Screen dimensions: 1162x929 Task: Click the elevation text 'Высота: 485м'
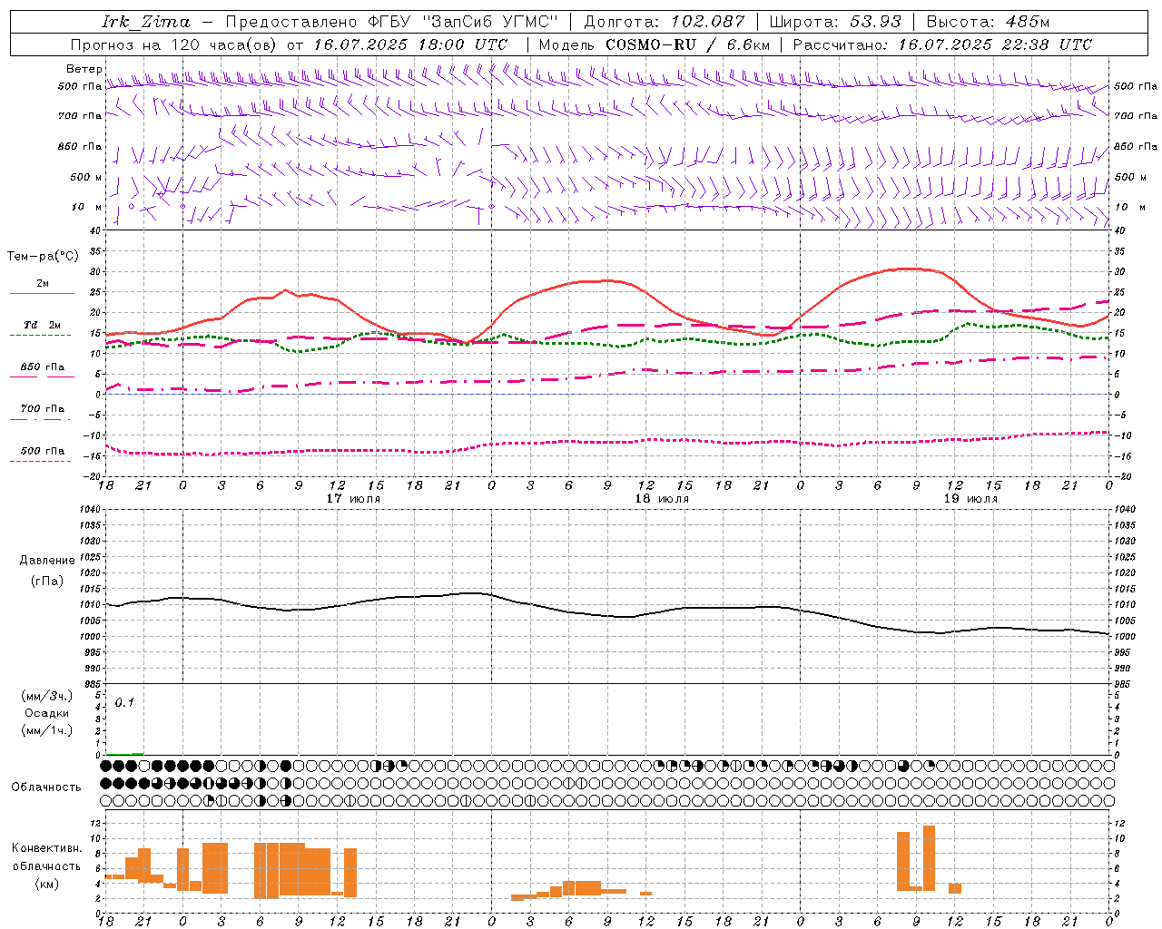[988, 22]
